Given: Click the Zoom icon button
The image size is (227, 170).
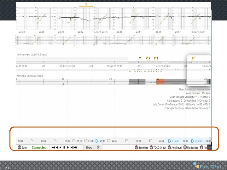Looking at the screenshot, I should point(20,147).
